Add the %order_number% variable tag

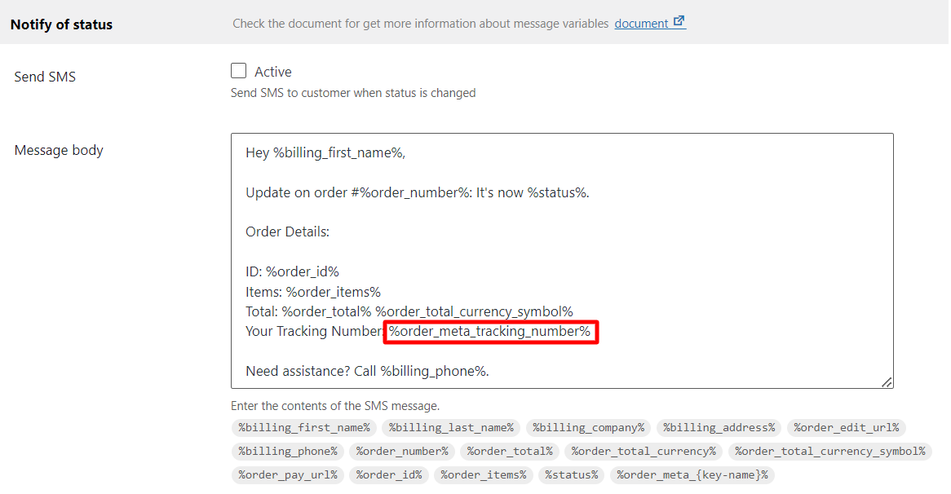(402, 451)
